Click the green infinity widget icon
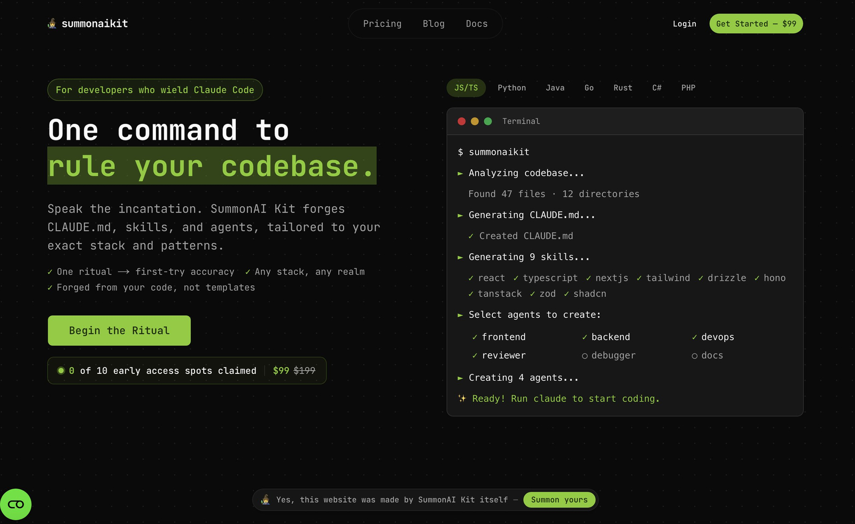Screen dimensions: 855x524 tap(16, 504)
